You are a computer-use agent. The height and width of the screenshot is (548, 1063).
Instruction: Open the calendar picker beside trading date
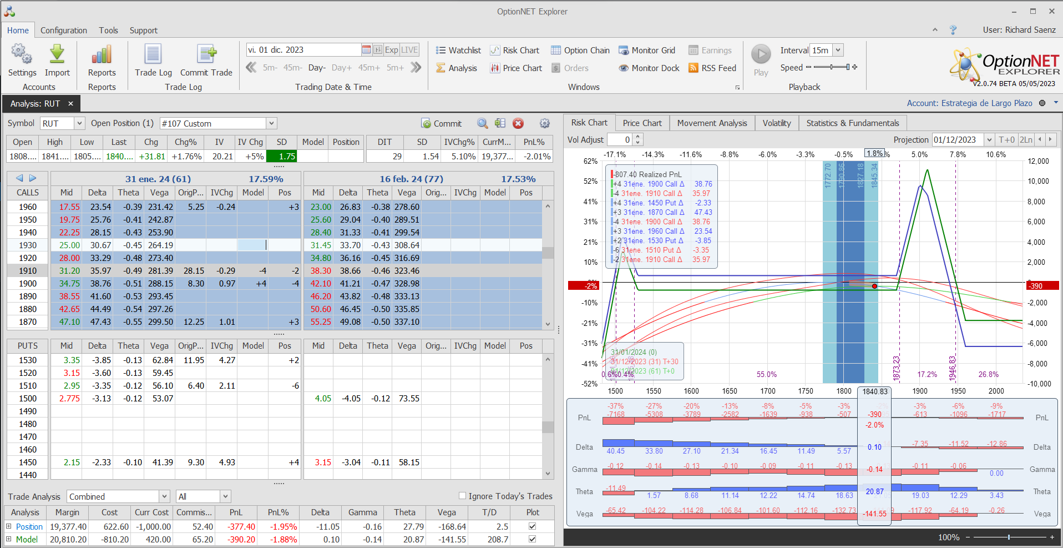click(x=366, y=50)
